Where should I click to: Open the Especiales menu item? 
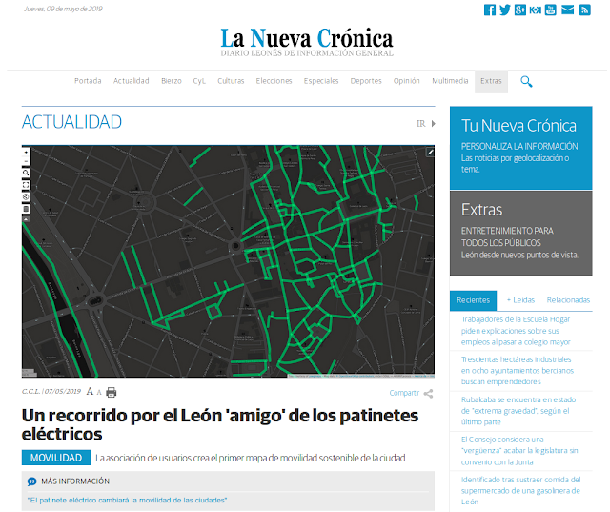pyautogui.click(x=321, y=81)
